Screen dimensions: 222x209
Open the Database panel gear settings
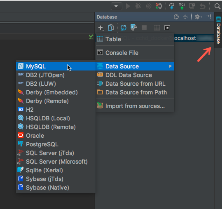click(x=198, y=17)
